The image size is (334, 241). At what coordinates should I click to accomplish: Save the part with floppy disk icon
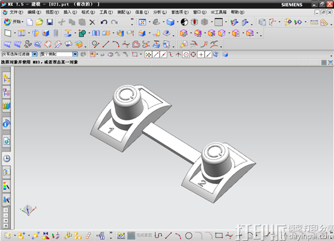point(50,22)
